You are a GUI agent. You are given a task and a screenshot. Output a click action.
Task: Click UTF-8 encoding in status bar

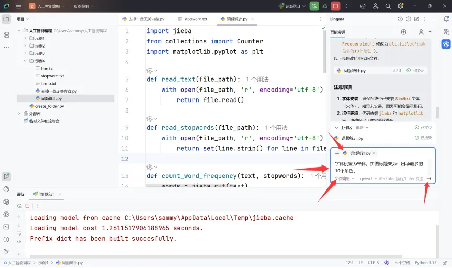(374, 263)
